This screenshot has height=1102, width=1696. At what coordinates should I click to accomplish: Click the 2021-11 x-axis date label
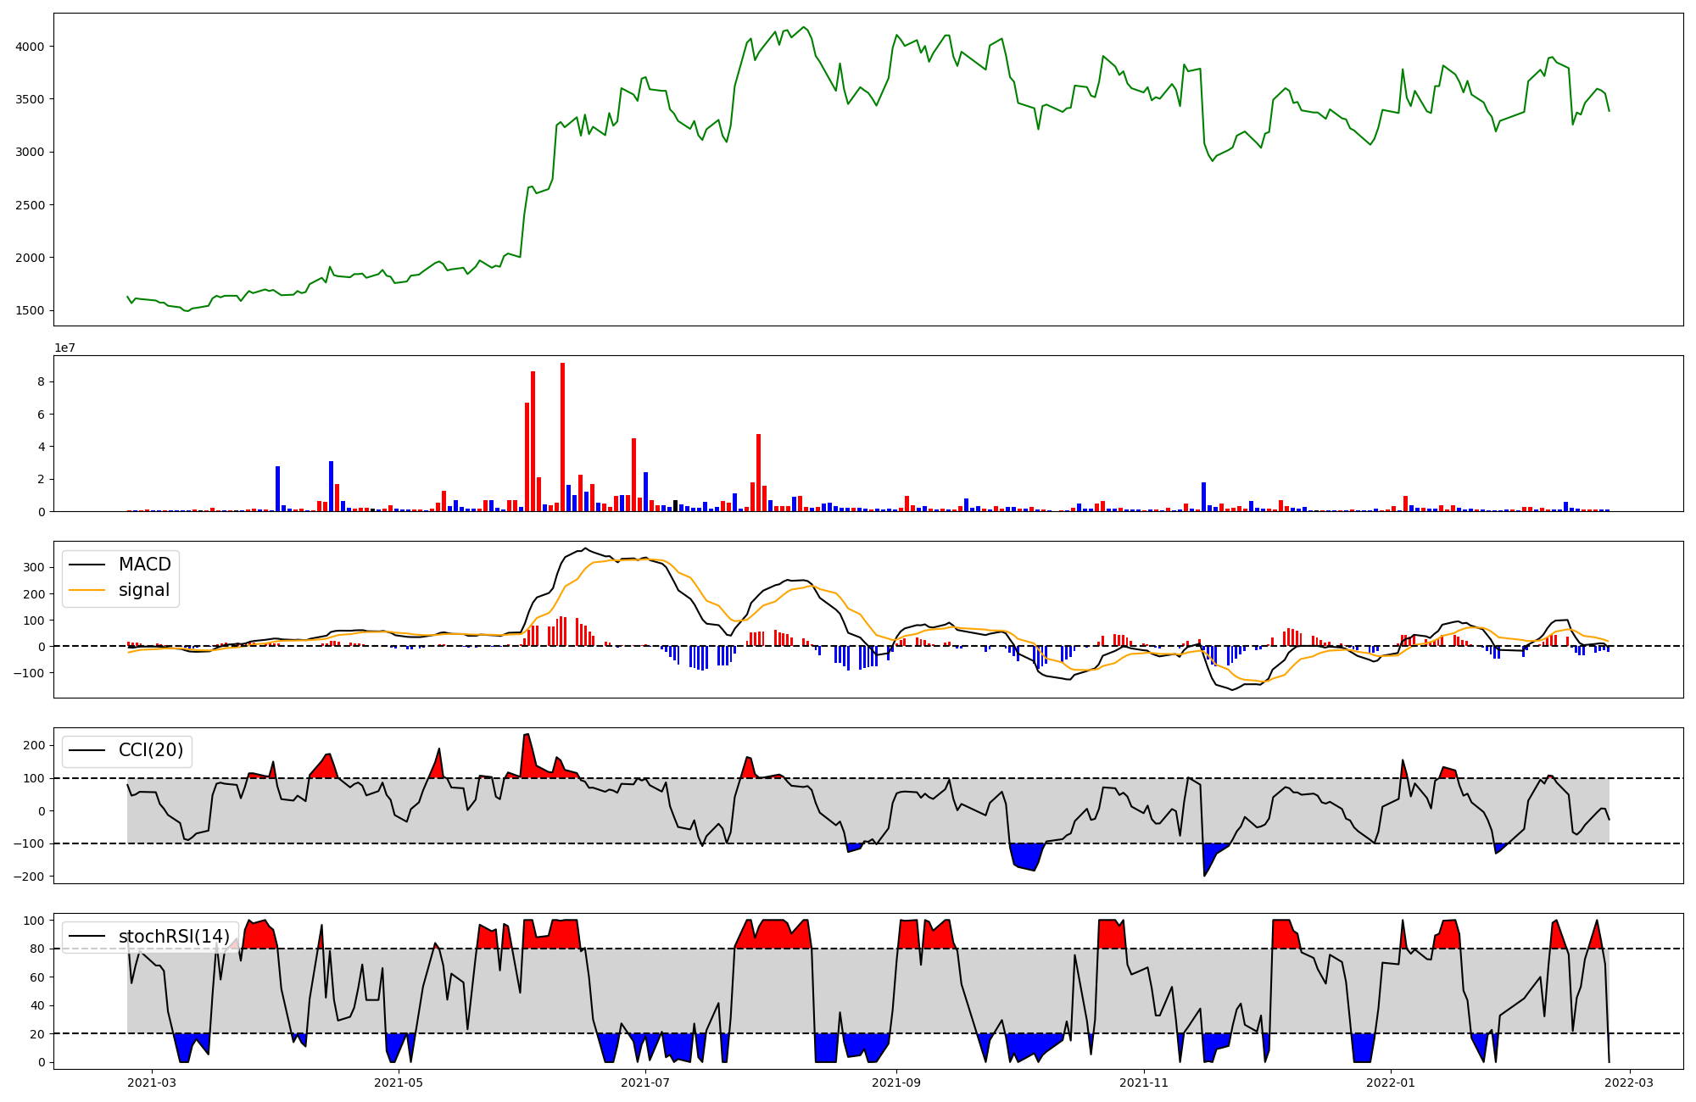point(1144,1083)
